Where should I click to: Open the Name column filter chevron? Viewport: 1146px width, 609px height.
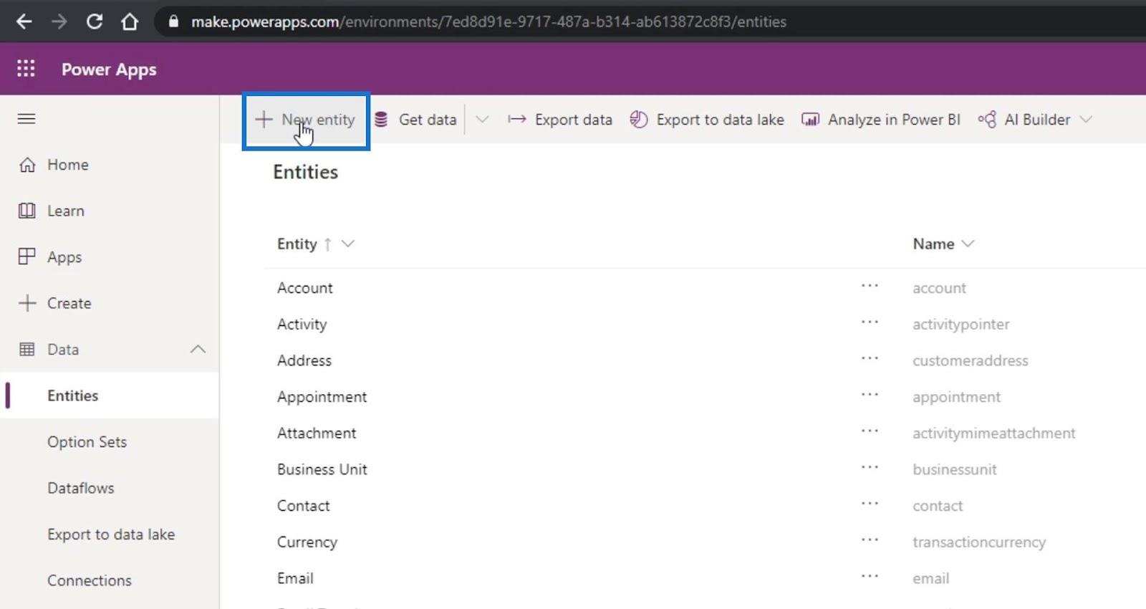(968, 244)
